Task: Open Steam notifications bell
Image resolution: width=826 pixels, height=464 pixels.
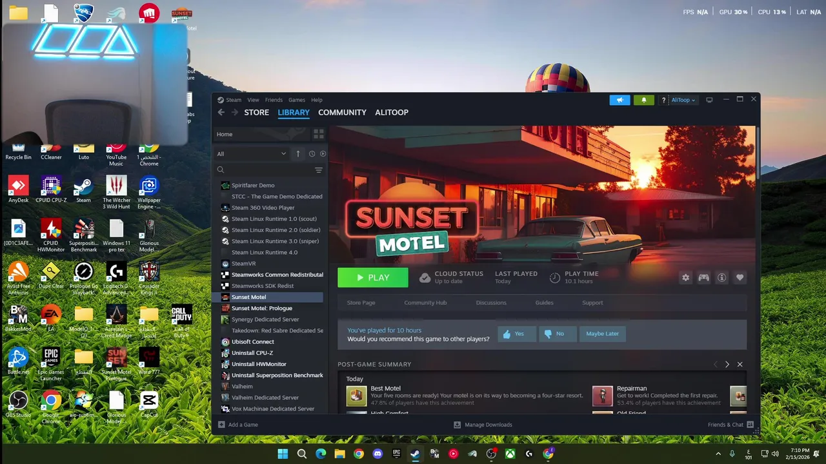Action: (643, 100)
